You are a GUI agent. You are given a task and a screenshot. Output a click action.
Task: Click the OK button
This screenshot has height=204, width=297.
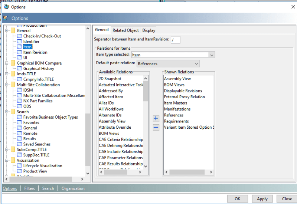coord(238,199)
